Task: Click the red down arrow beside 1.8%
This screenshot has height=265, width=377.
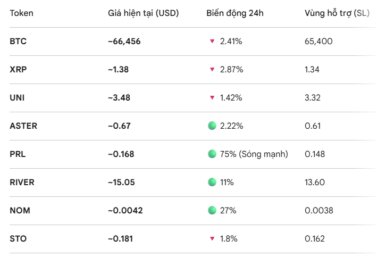Action: tap(212, 239)
